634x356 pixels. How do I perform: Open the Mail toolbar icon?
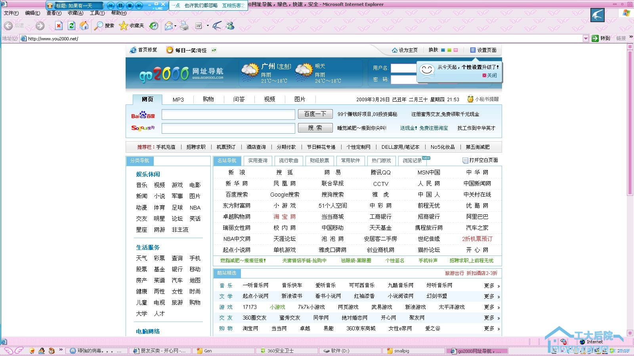[x=168, y=26]
